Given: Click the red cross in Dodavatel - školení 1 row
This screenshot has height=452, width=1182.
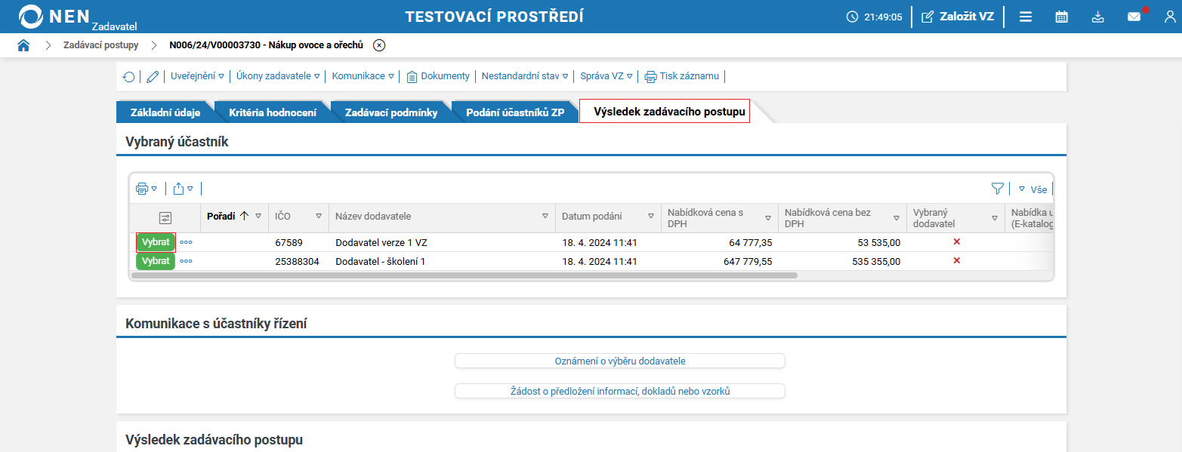Looking at the screenshot, I should [957, 260].
